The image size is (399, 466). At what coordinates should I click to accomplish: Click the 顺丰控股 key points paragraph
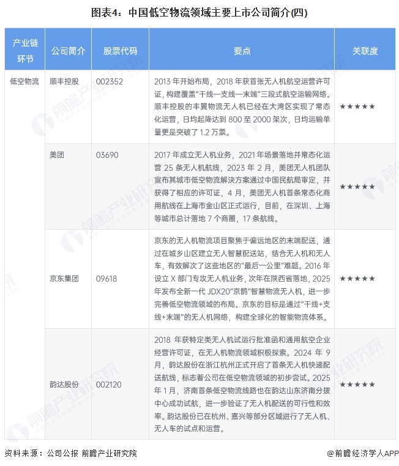242,107
